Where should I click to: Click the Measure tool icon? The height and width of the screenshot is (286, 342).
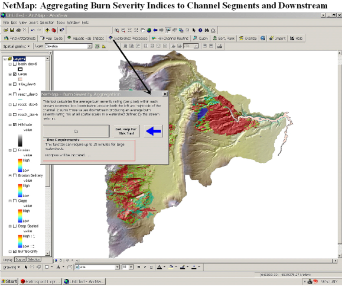click(213, 30)
